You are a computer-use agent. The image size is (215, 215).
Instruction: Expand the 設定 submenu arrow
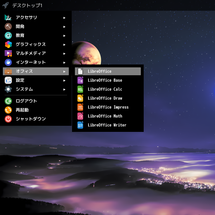coord(64,80)
